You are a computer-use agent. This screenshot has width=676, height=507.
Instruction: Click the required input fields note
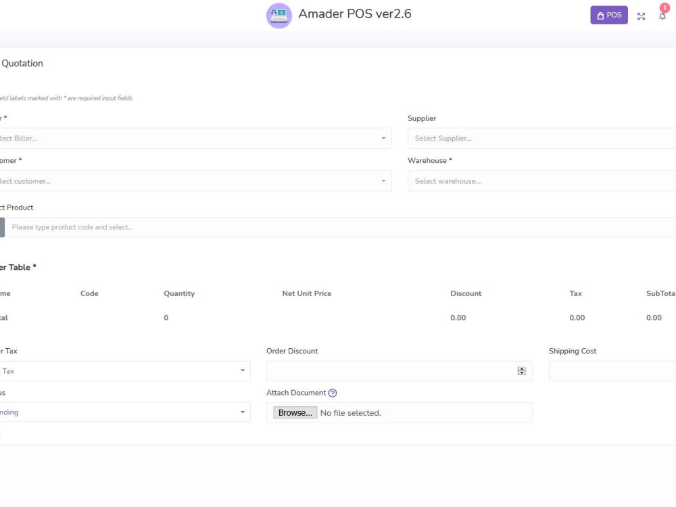(66, 98)
